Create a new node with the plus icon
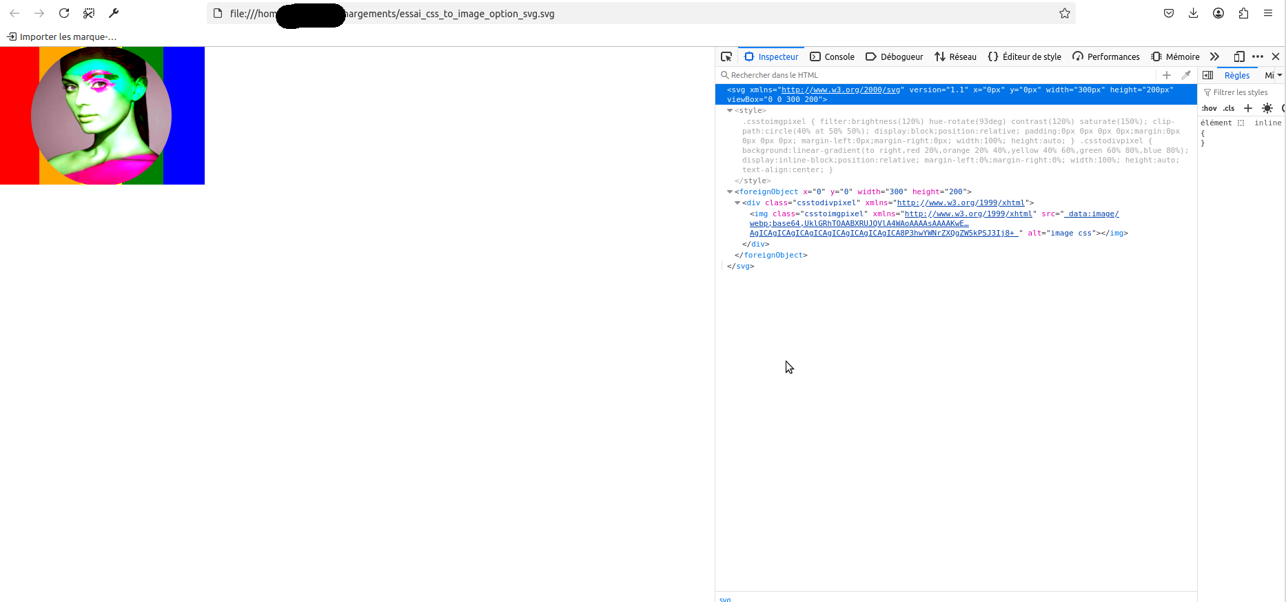This screenshot has height=602, width=1286. (1167, 75)
